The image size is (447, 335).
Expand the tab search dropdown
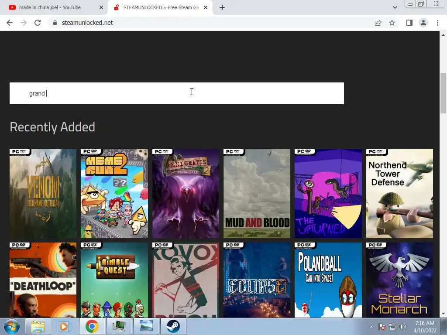[395, 7]
